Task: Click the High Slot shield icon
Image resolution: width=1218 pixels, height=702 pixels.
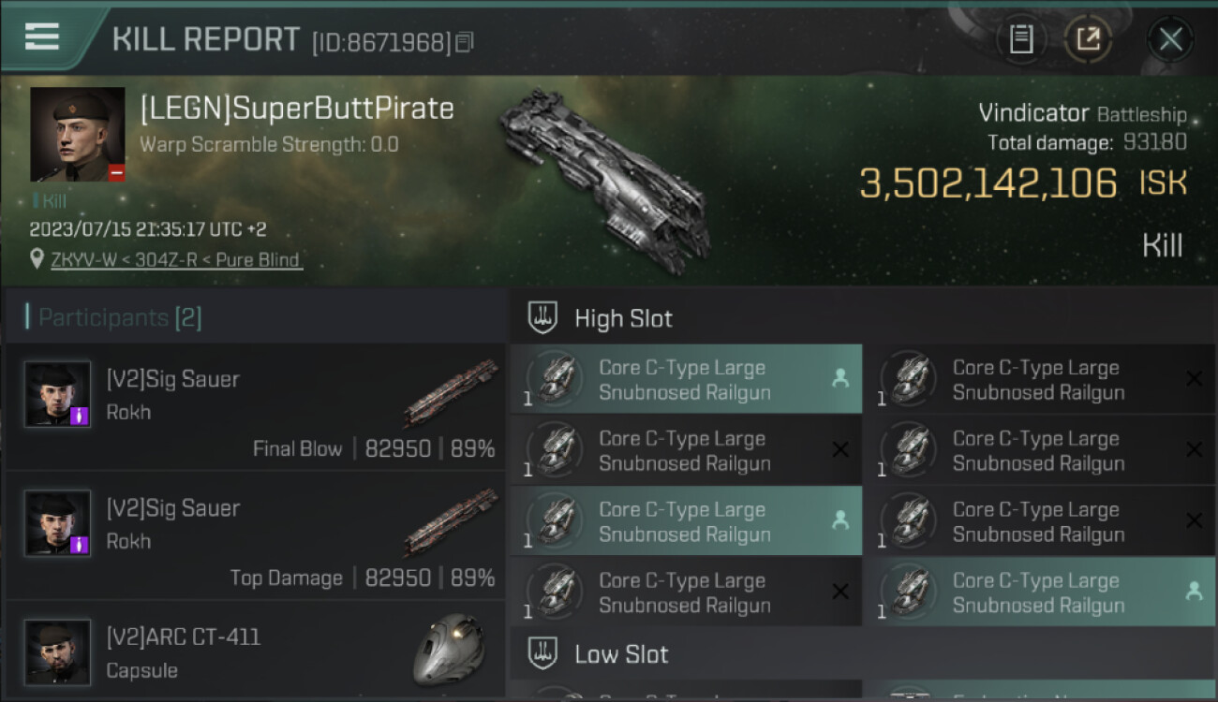Action: [x=543, y=318]
